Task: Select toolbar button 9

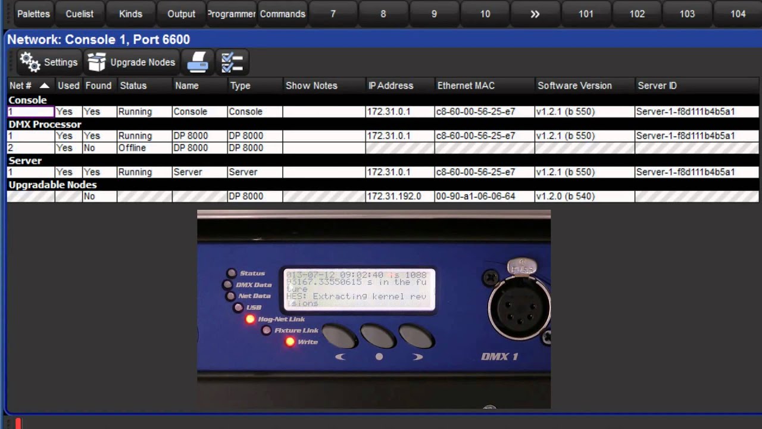Action: coord(434,14)
